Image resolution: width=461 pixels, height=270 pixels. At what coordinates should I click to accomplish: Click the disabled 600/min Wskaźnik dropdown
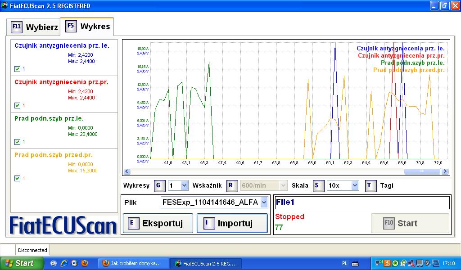tap(263, 185)
